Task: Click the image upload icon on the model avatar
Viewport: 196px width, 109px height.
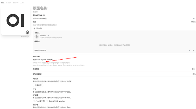Action: [28, 32]
